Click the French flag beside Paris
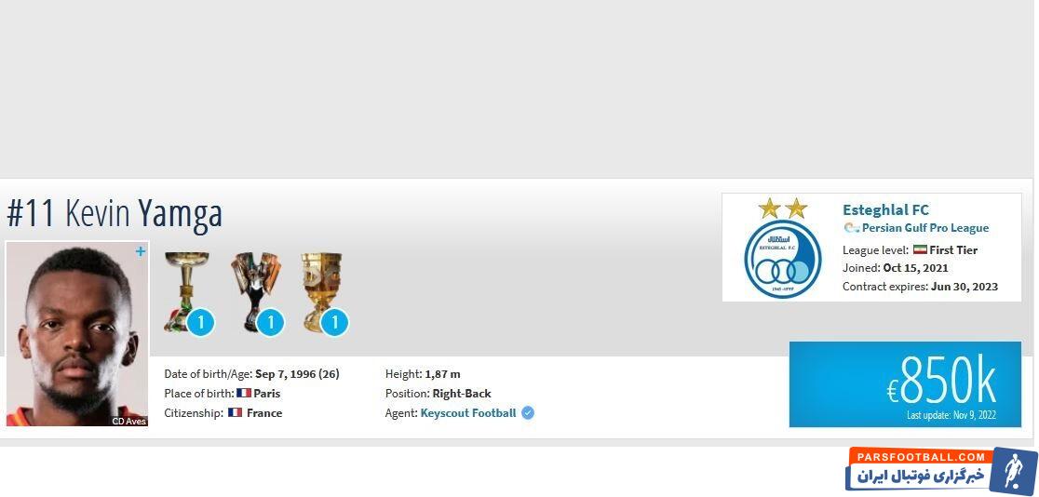This screenshot has height=497, width=1039. (x=244, y=393)
